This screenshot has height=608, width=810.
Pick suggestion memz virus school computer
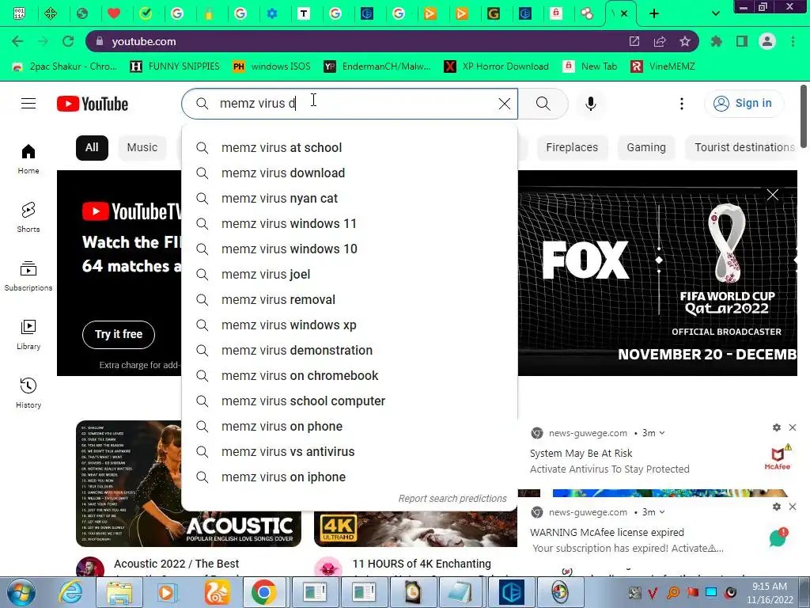tap(350, 401)
